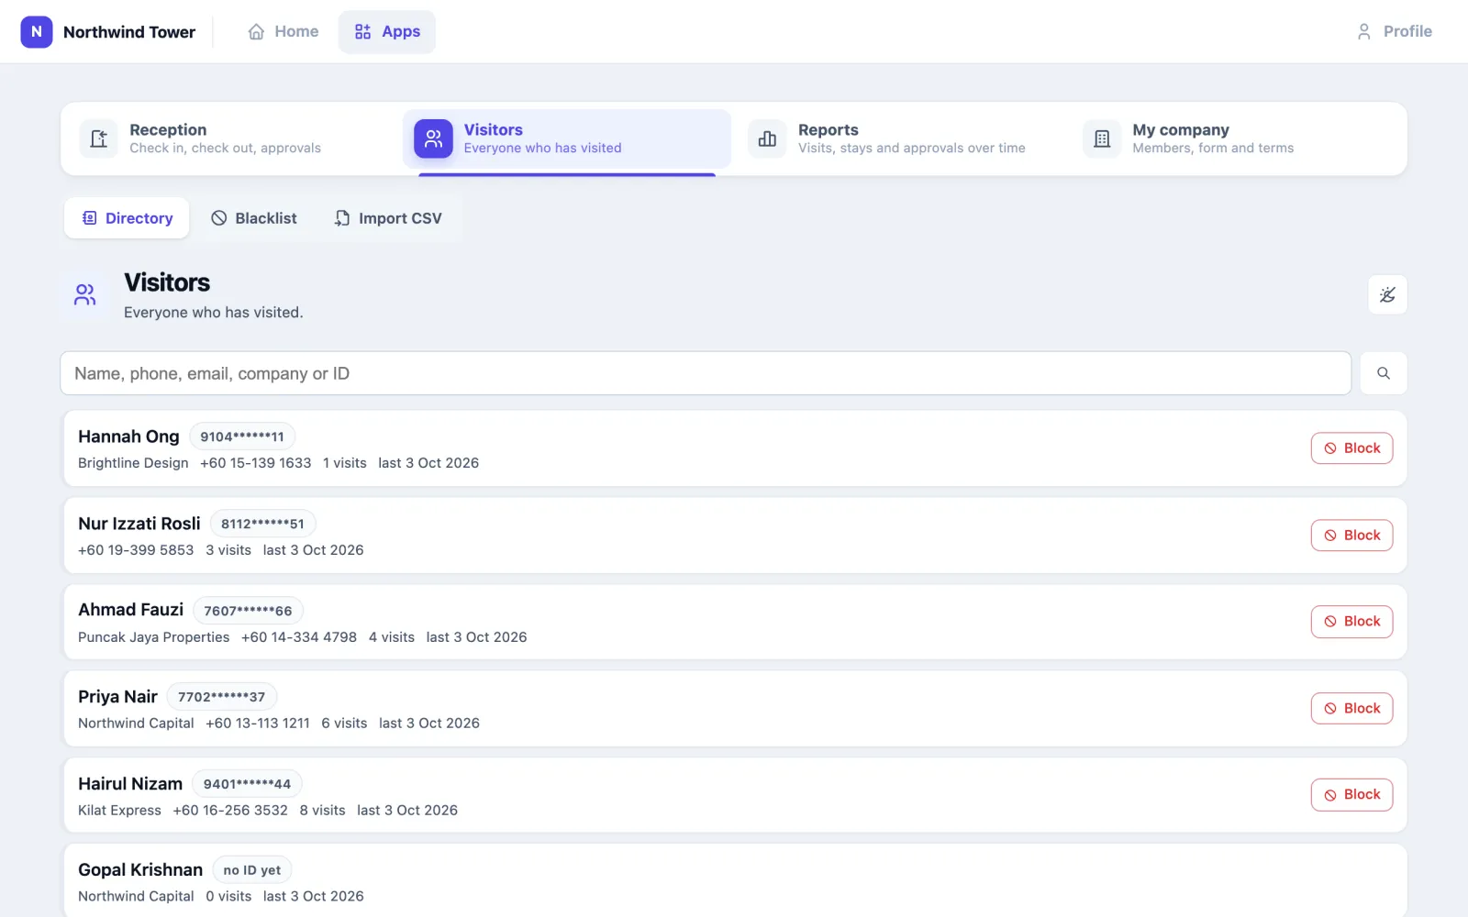
Task: Select the Directory sub-tab
Action: pos(127,218)
